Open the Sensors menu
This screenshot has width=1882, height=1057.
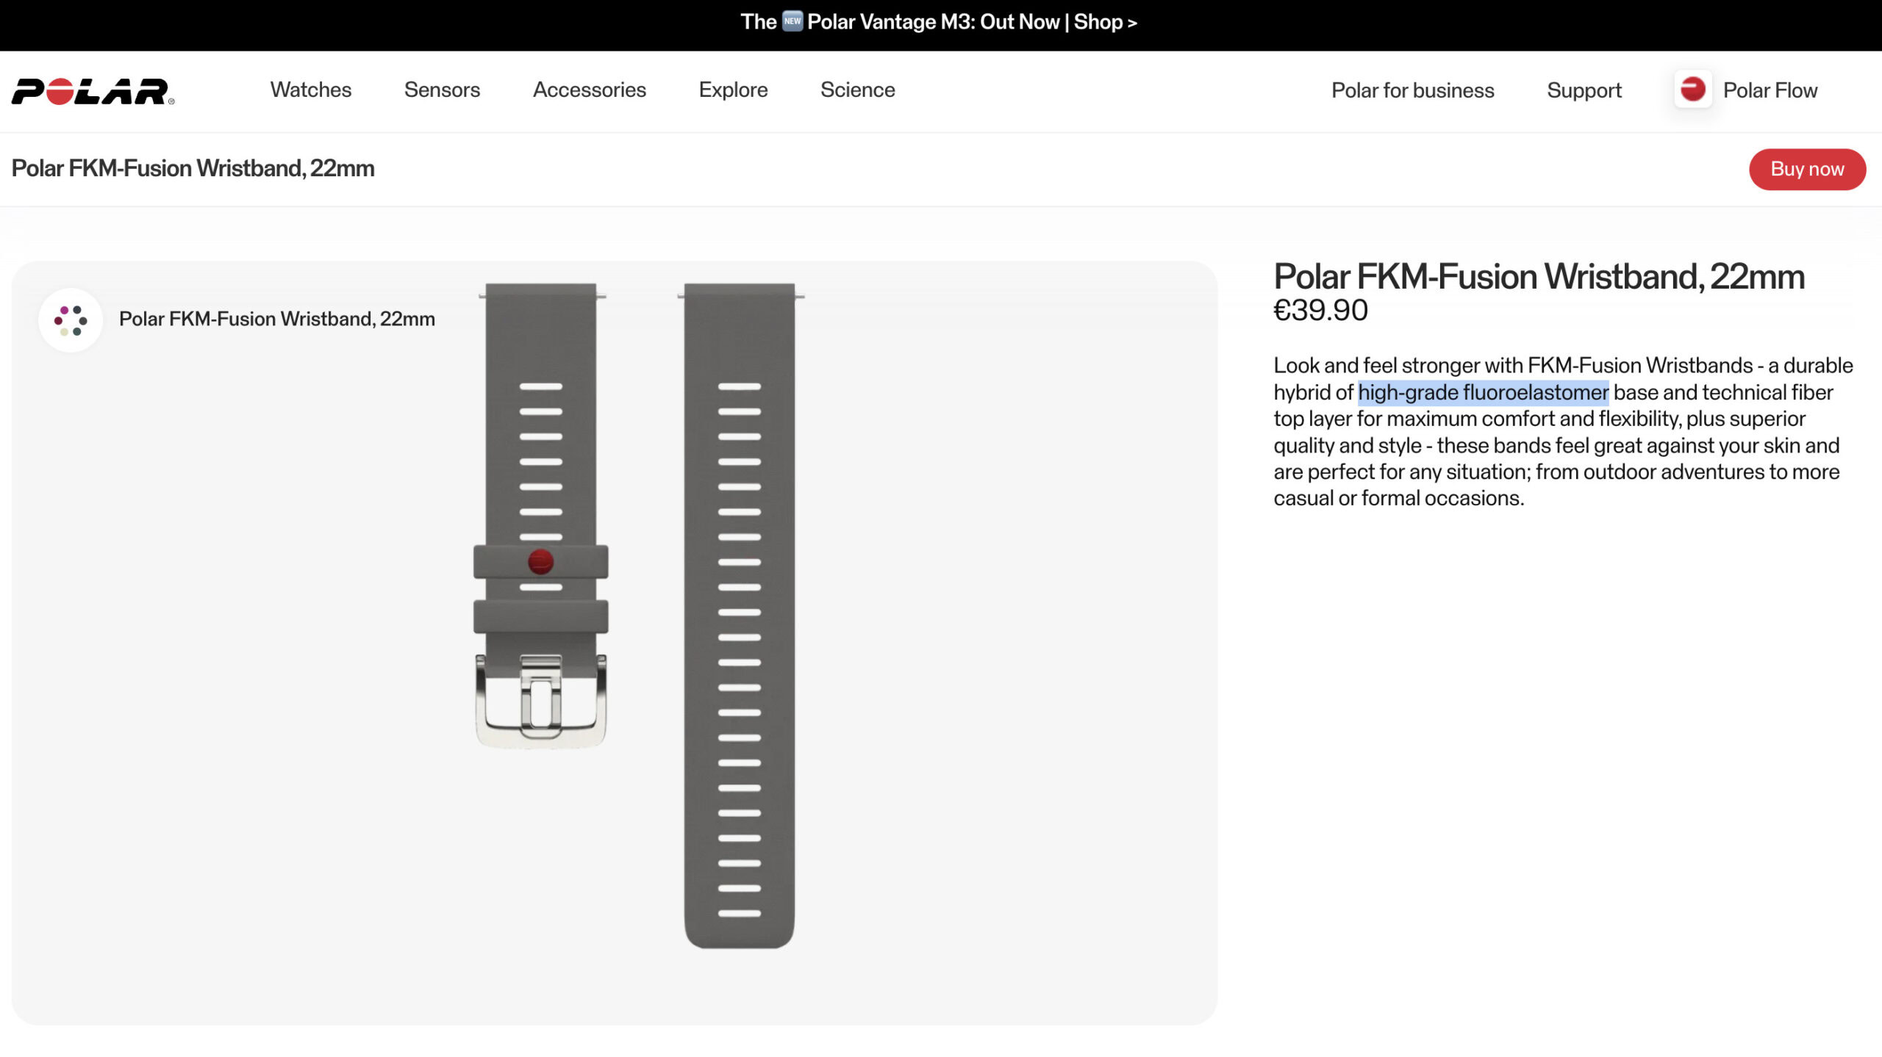[x=442, y=90]
